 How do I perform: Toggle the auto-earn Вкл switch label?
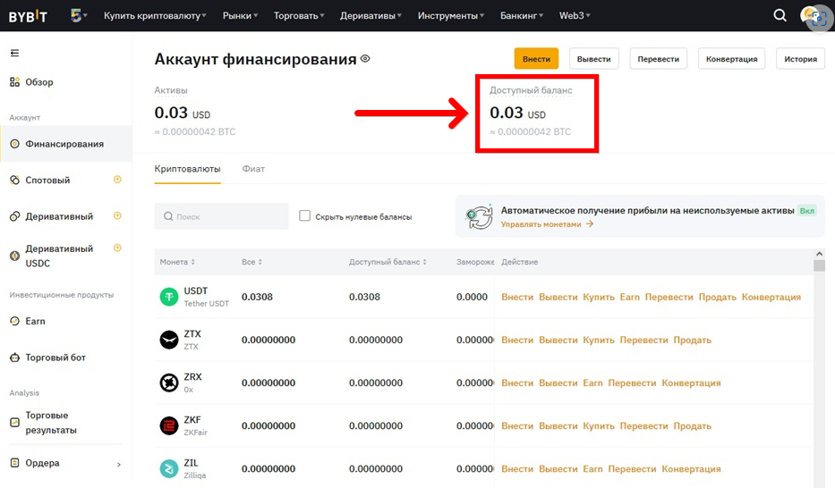pyautogui.click(x=806, y=211)
